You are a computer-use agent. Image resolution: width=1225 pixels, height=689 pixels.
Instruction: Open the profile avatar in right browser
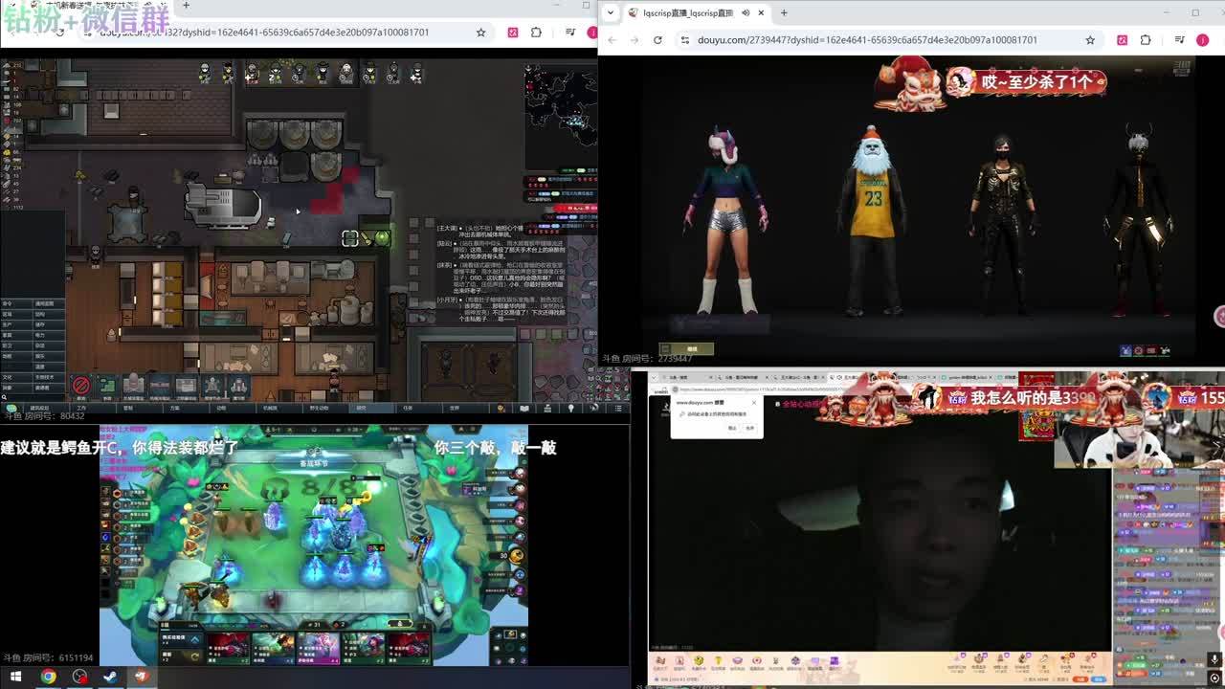[x=1202, y=39]
